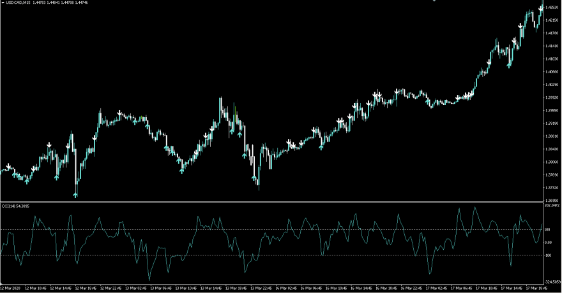The image size is (562, 293).
Task: Click the 16 Mar 02:45 time label
Action: (x=286, y=288)
